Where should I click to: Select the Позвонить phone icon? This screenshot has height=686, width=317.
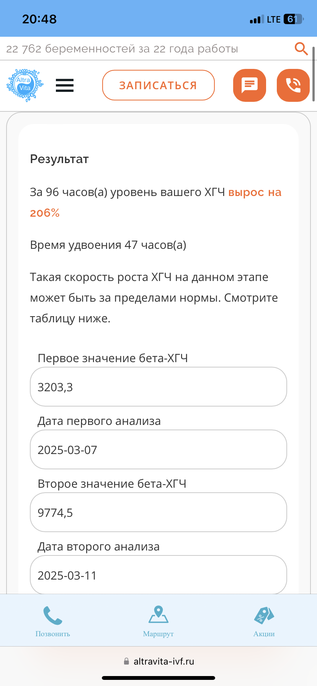(x=52, y=615)
